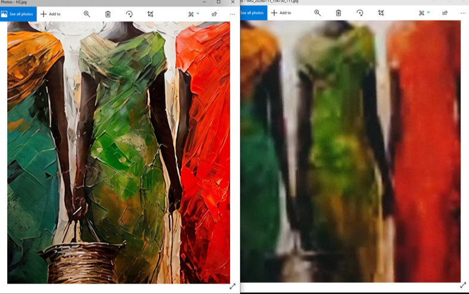This screenshot has height=294, width=469.
Task: Expand Edit & Create dropdown arrow in H2.jpg window
Action: coord(198,14)
